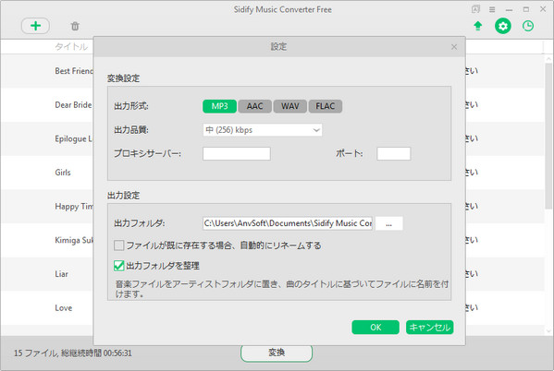
Task: Uncheck 出力フォルダを整理 checkbox
Action: tap(119, 265)
